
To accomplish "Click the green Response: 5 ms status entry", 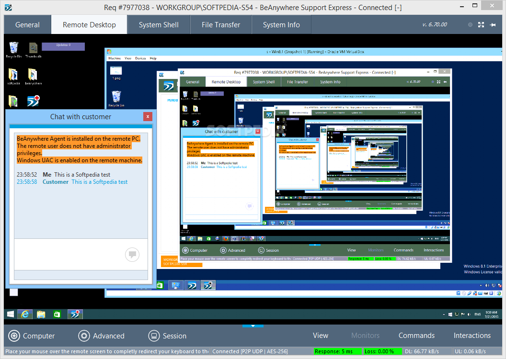I will [x=337, y=351].
